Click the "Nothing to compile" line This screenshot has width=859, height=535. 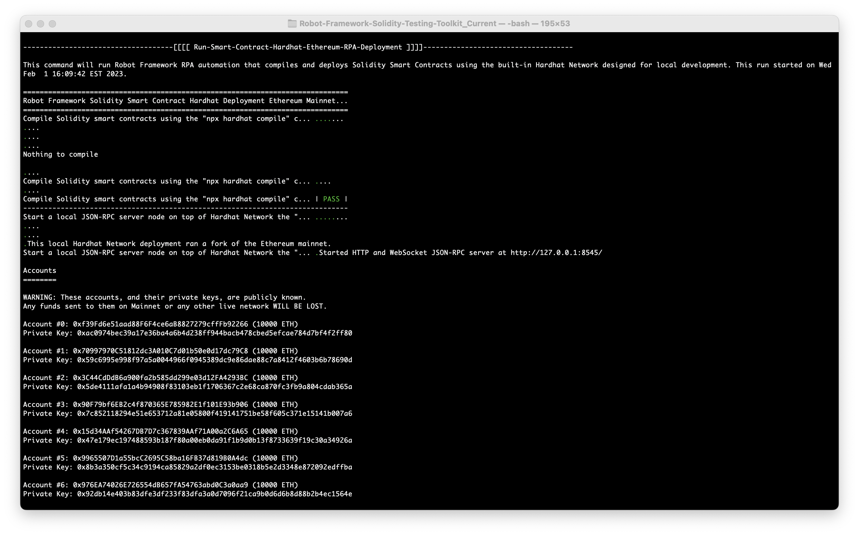tap(60, 155)
